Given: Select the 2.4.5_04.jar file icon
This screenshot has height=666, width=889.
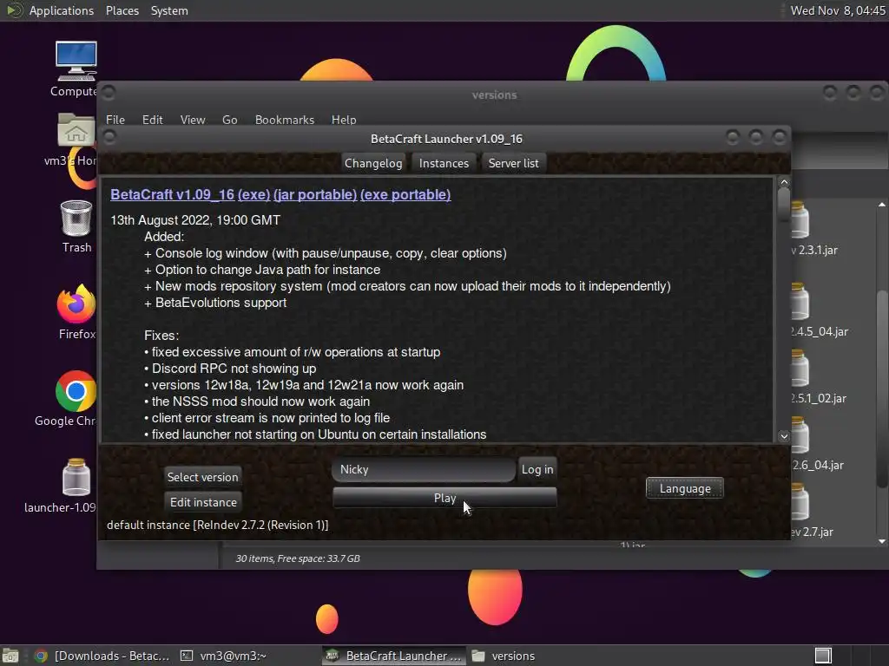Looking at the screenshot, I should tap(799, 301).
